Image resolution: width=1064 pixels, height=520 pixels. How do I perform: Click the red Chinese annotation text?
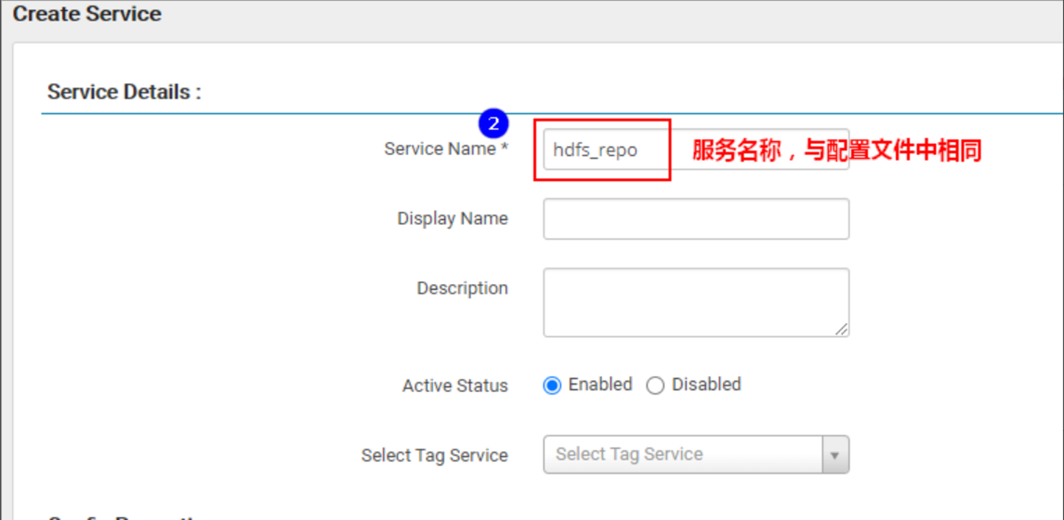click(x=836, y=150)
